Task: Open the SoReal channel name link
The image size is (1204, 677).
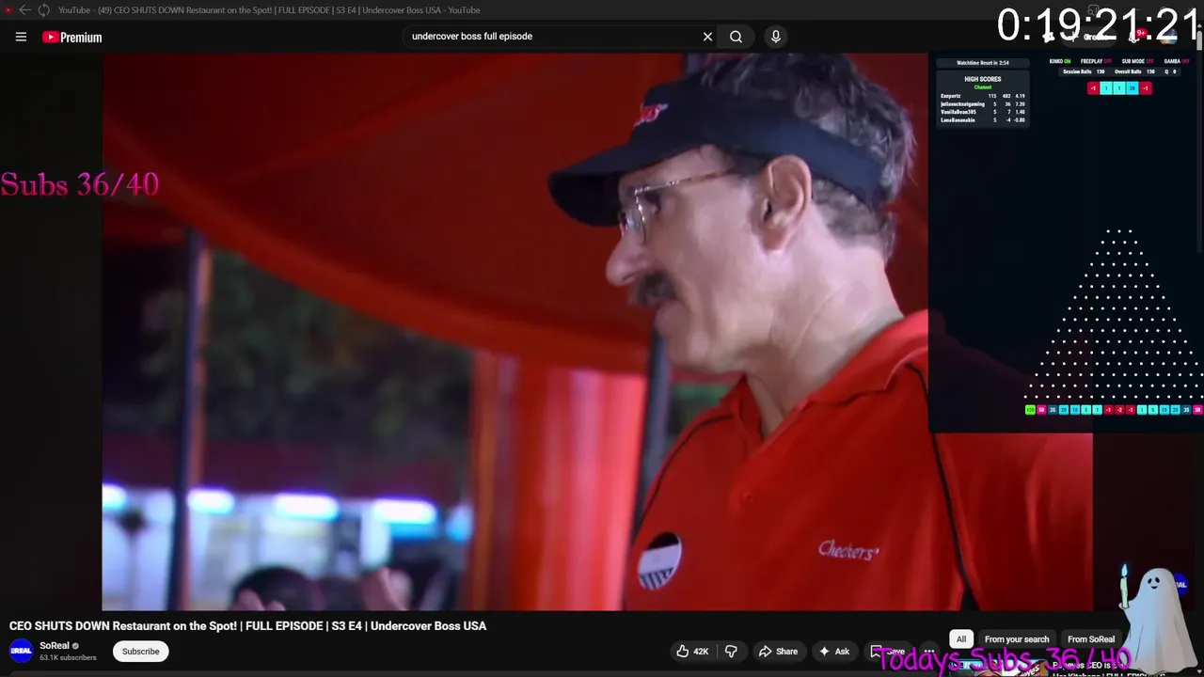Action: 55,646
